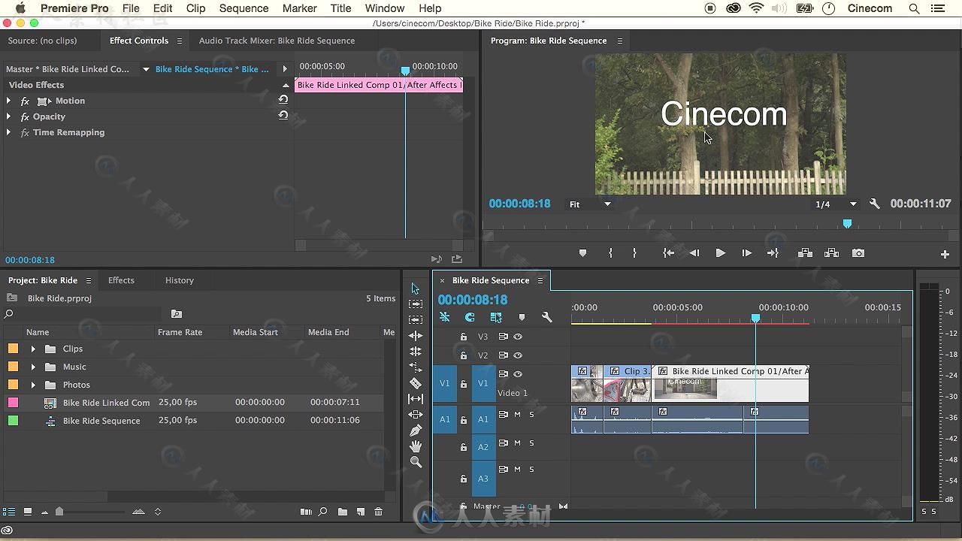Click pink label swatch of Linked Comp
Image resolution: width=962 pixels, height=541 pixels.
pos(13,403)
